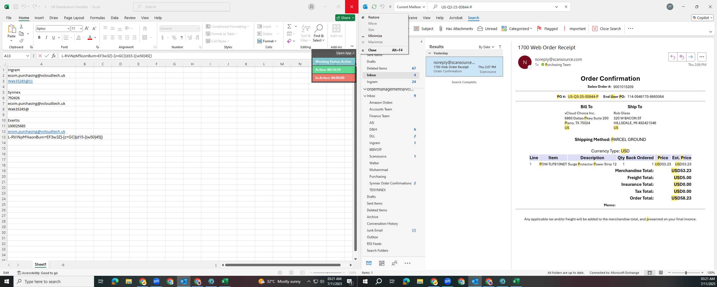Confirm the formula bar entry checkmark
The height and width of the screenshot is (287, 717).
point(47,56)
